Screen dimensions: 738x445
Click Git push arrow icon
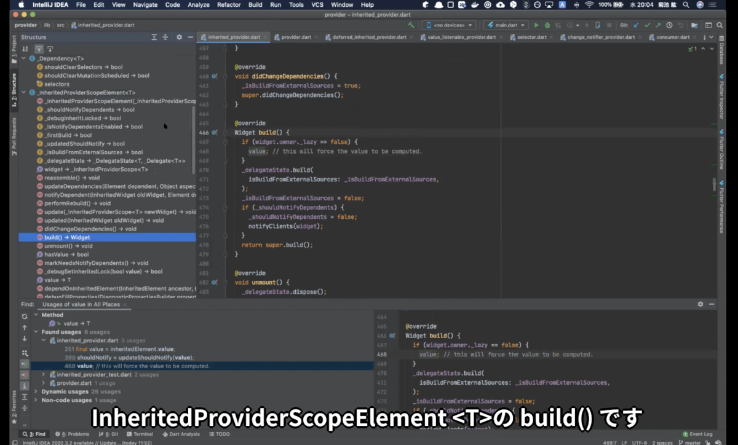click(658, 25)
